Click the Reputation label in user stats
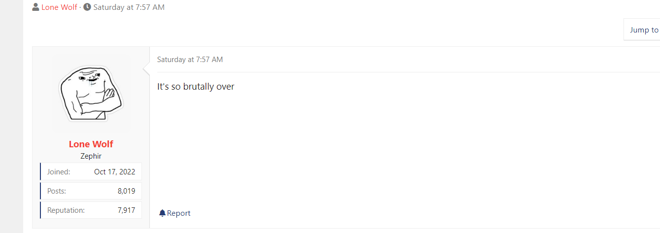Image resolution: width=660 pixels, height=233 pixels. click(66, 210)
